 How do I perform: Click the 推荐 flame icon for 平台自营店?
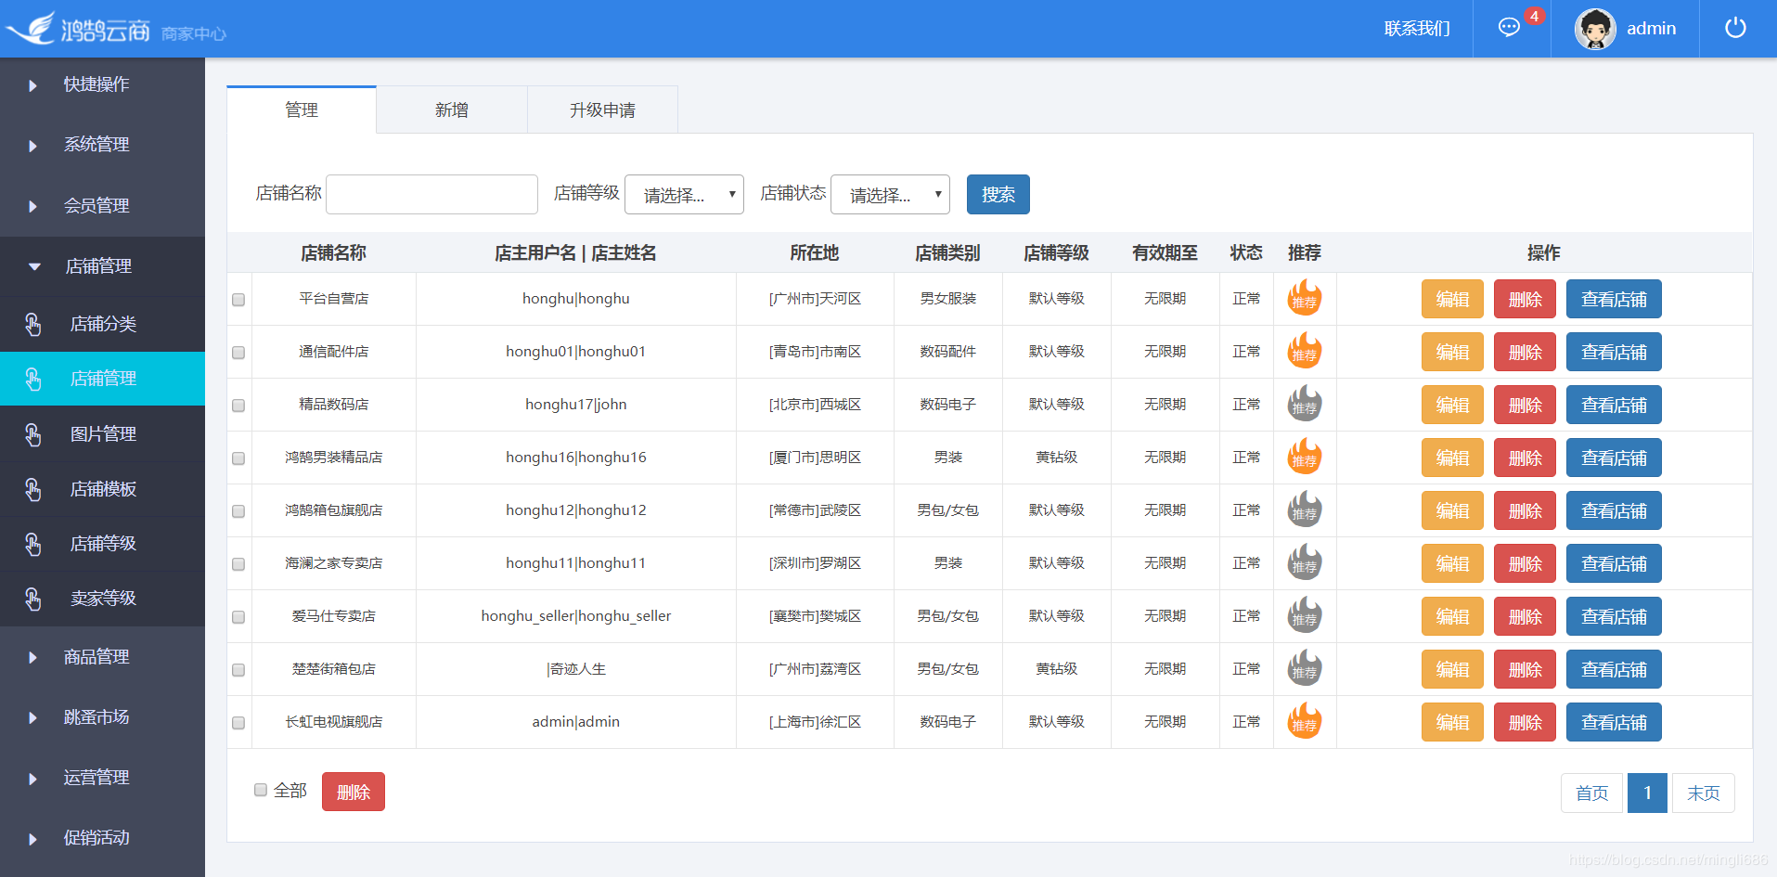pyautogui.click(x=1305, y=298)
